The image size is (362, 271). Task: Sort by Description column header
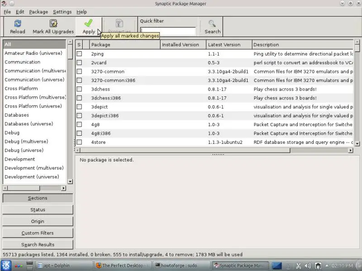(x=302, y=44)
